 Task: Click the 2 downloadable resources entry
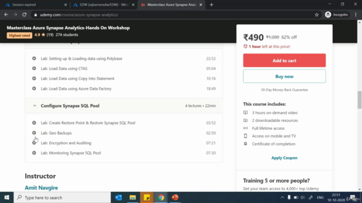[x=275, y=120]
